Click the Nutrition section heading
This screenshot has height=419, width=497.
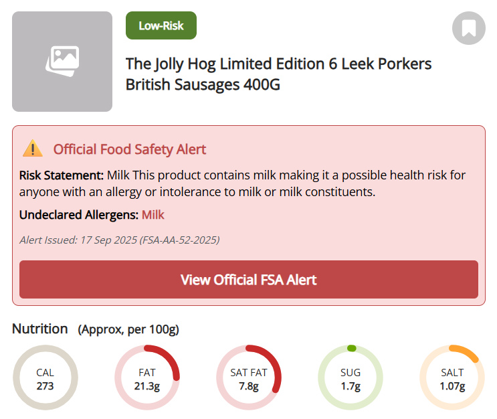(40, 329)
